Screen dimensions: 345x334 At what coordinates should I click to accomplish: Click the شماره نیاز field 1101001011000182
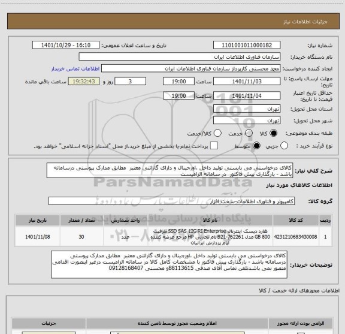(x=247, y=45)
